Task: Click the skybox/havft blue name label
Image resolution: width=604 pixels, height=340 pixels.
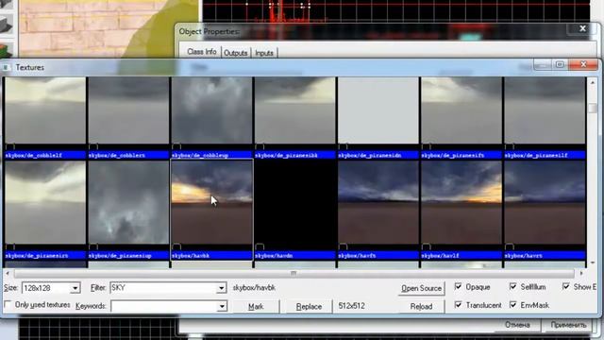Action: 378,256
